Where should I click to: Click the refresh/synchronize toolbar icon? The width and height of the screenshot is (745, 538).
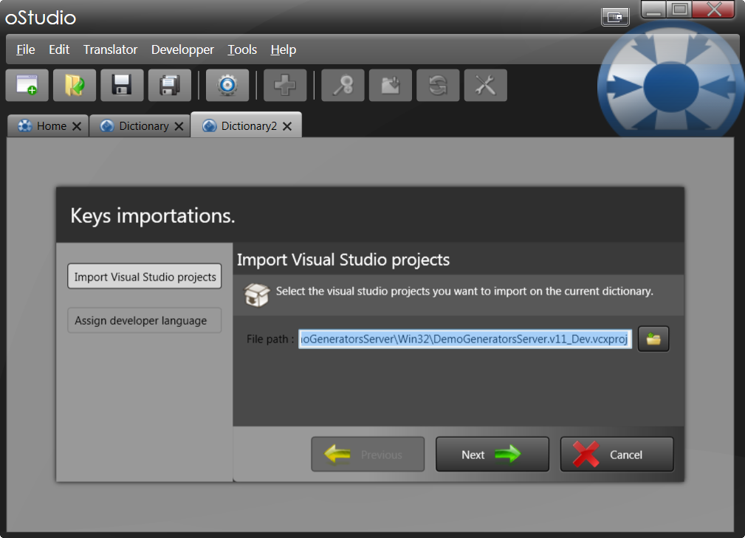[438, 85]
